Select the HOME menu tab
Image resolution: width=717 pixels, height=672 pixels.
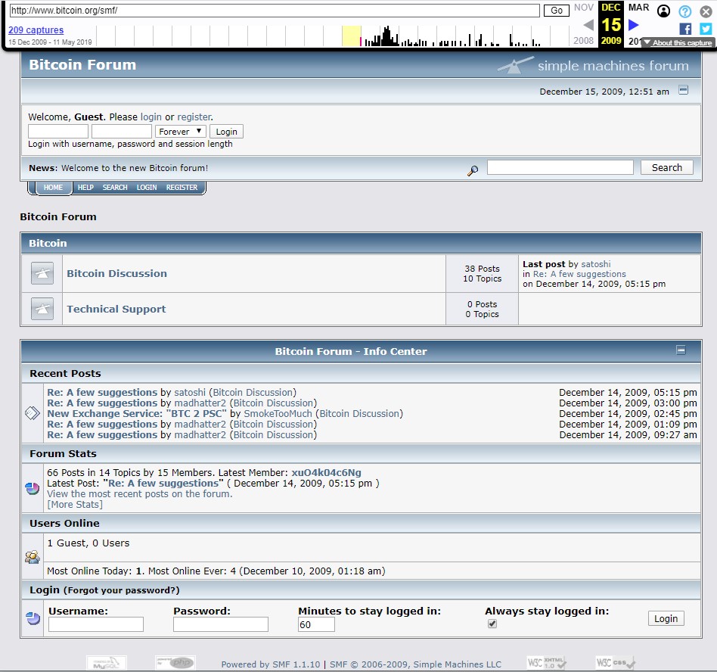tap(53, 188)
